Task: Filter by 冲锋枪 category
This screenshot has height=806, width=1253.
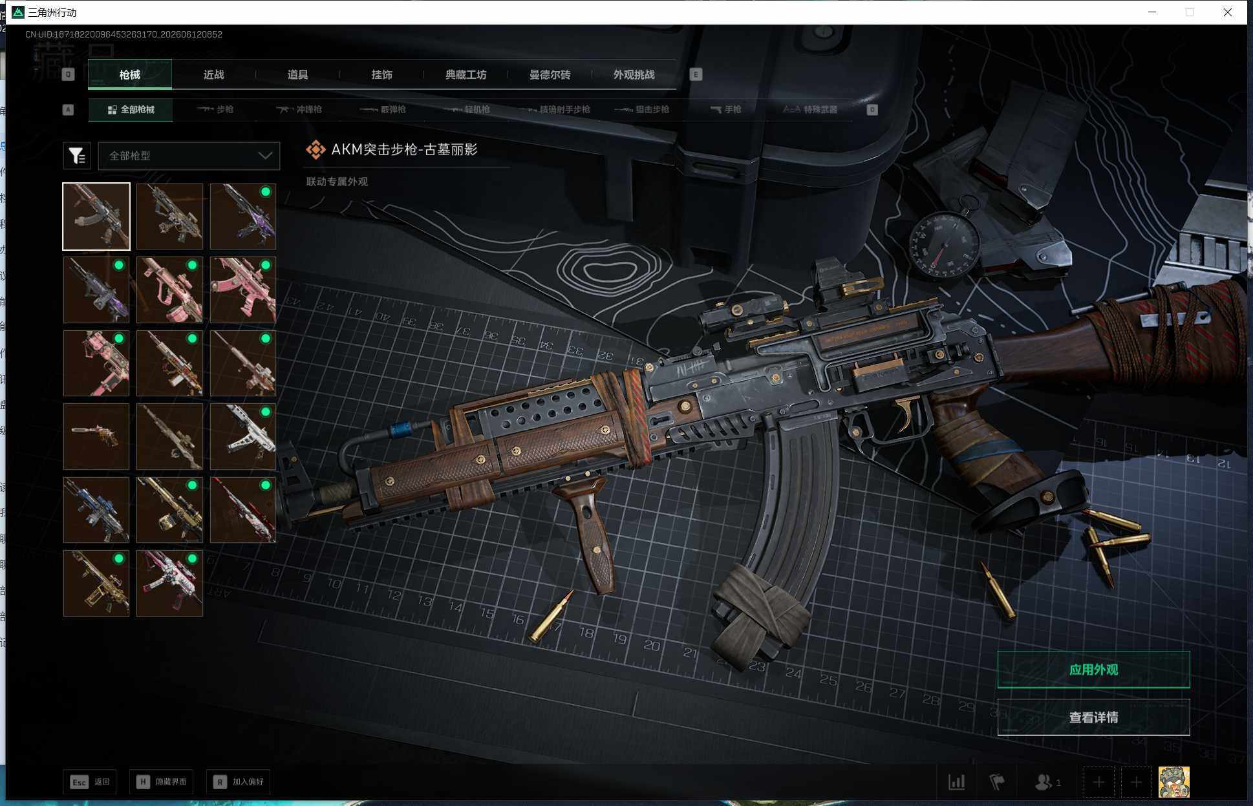Action: [299, 110]
